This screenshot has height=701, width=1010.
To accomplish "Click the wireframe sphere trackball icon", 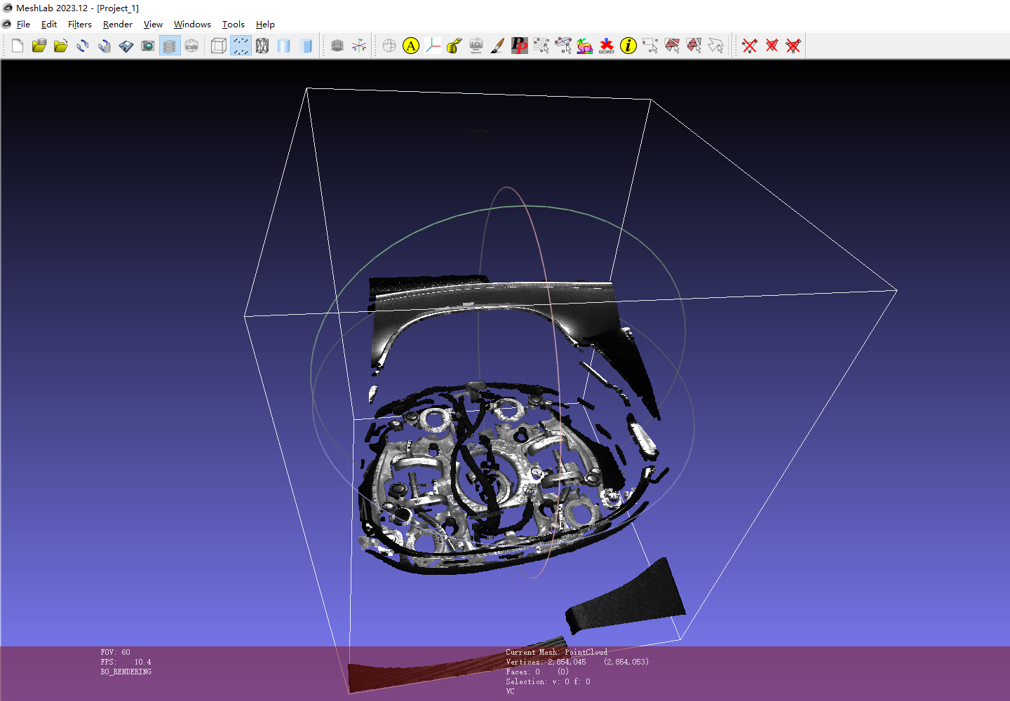I will tap(389, 46).
